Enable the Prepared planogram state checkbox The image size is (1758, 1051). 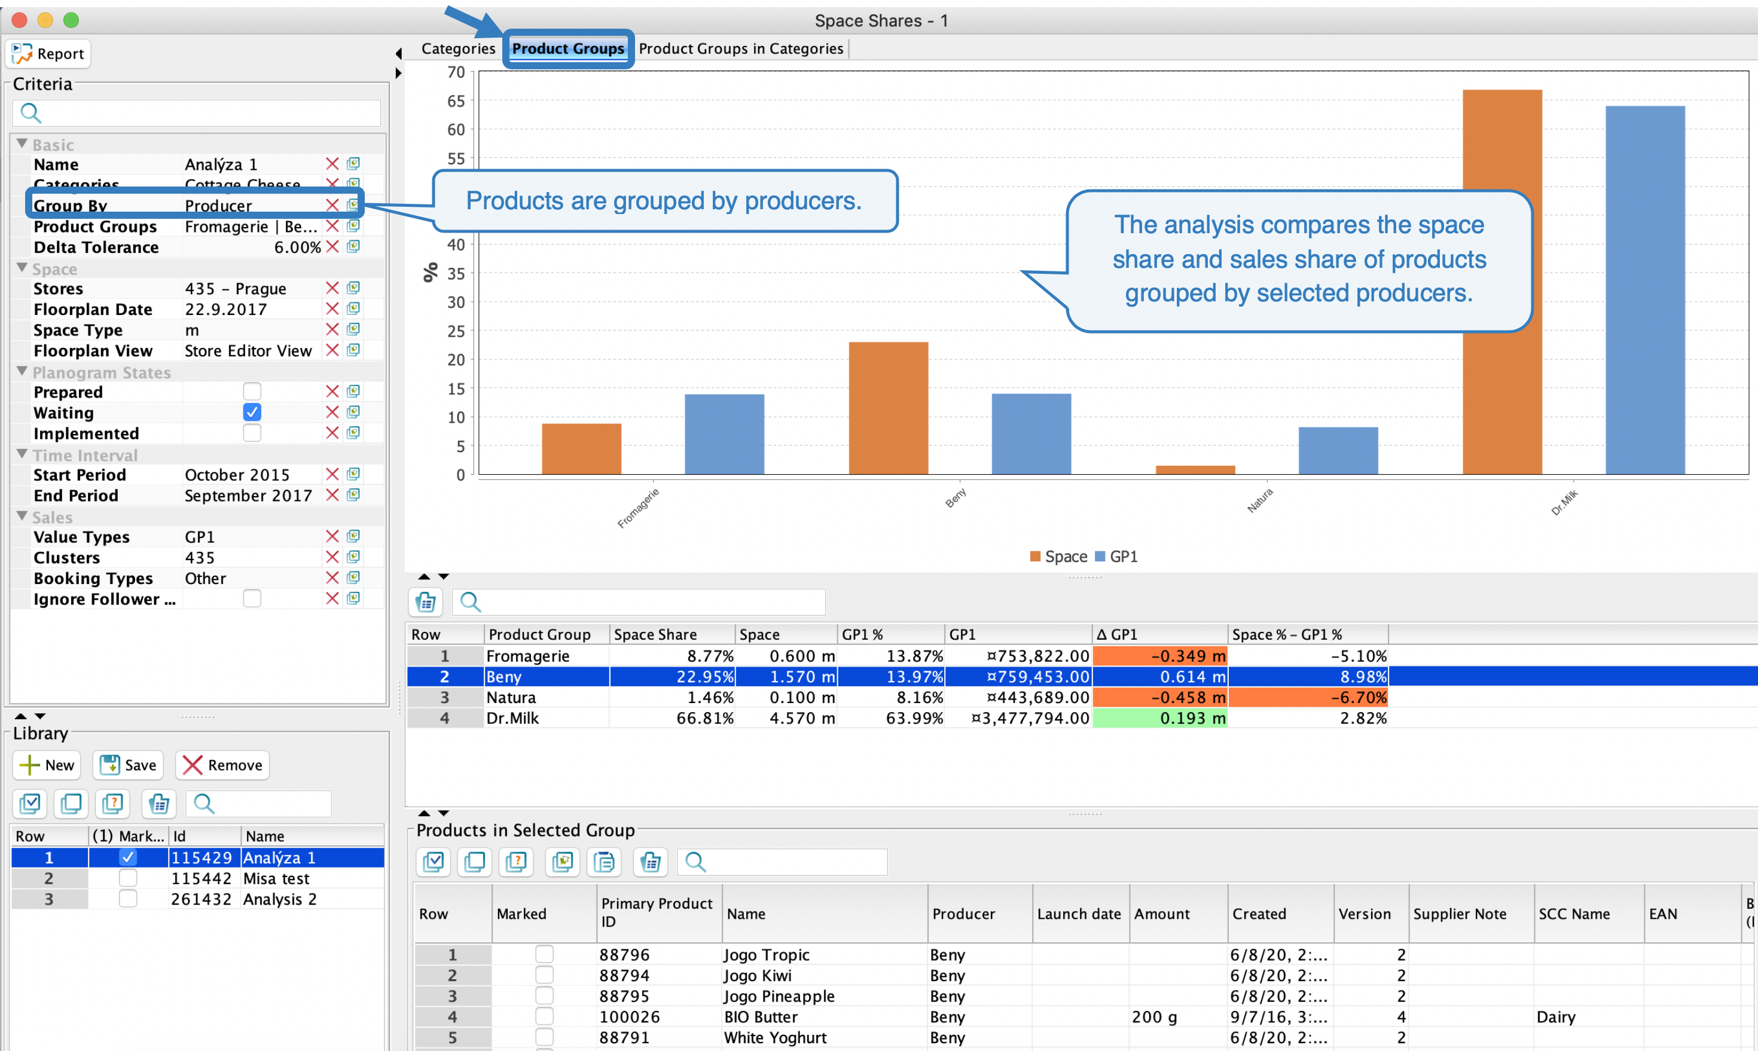point(252,392)
